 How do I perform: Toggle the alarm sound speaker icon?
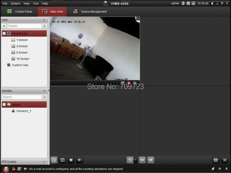[25, 169]
